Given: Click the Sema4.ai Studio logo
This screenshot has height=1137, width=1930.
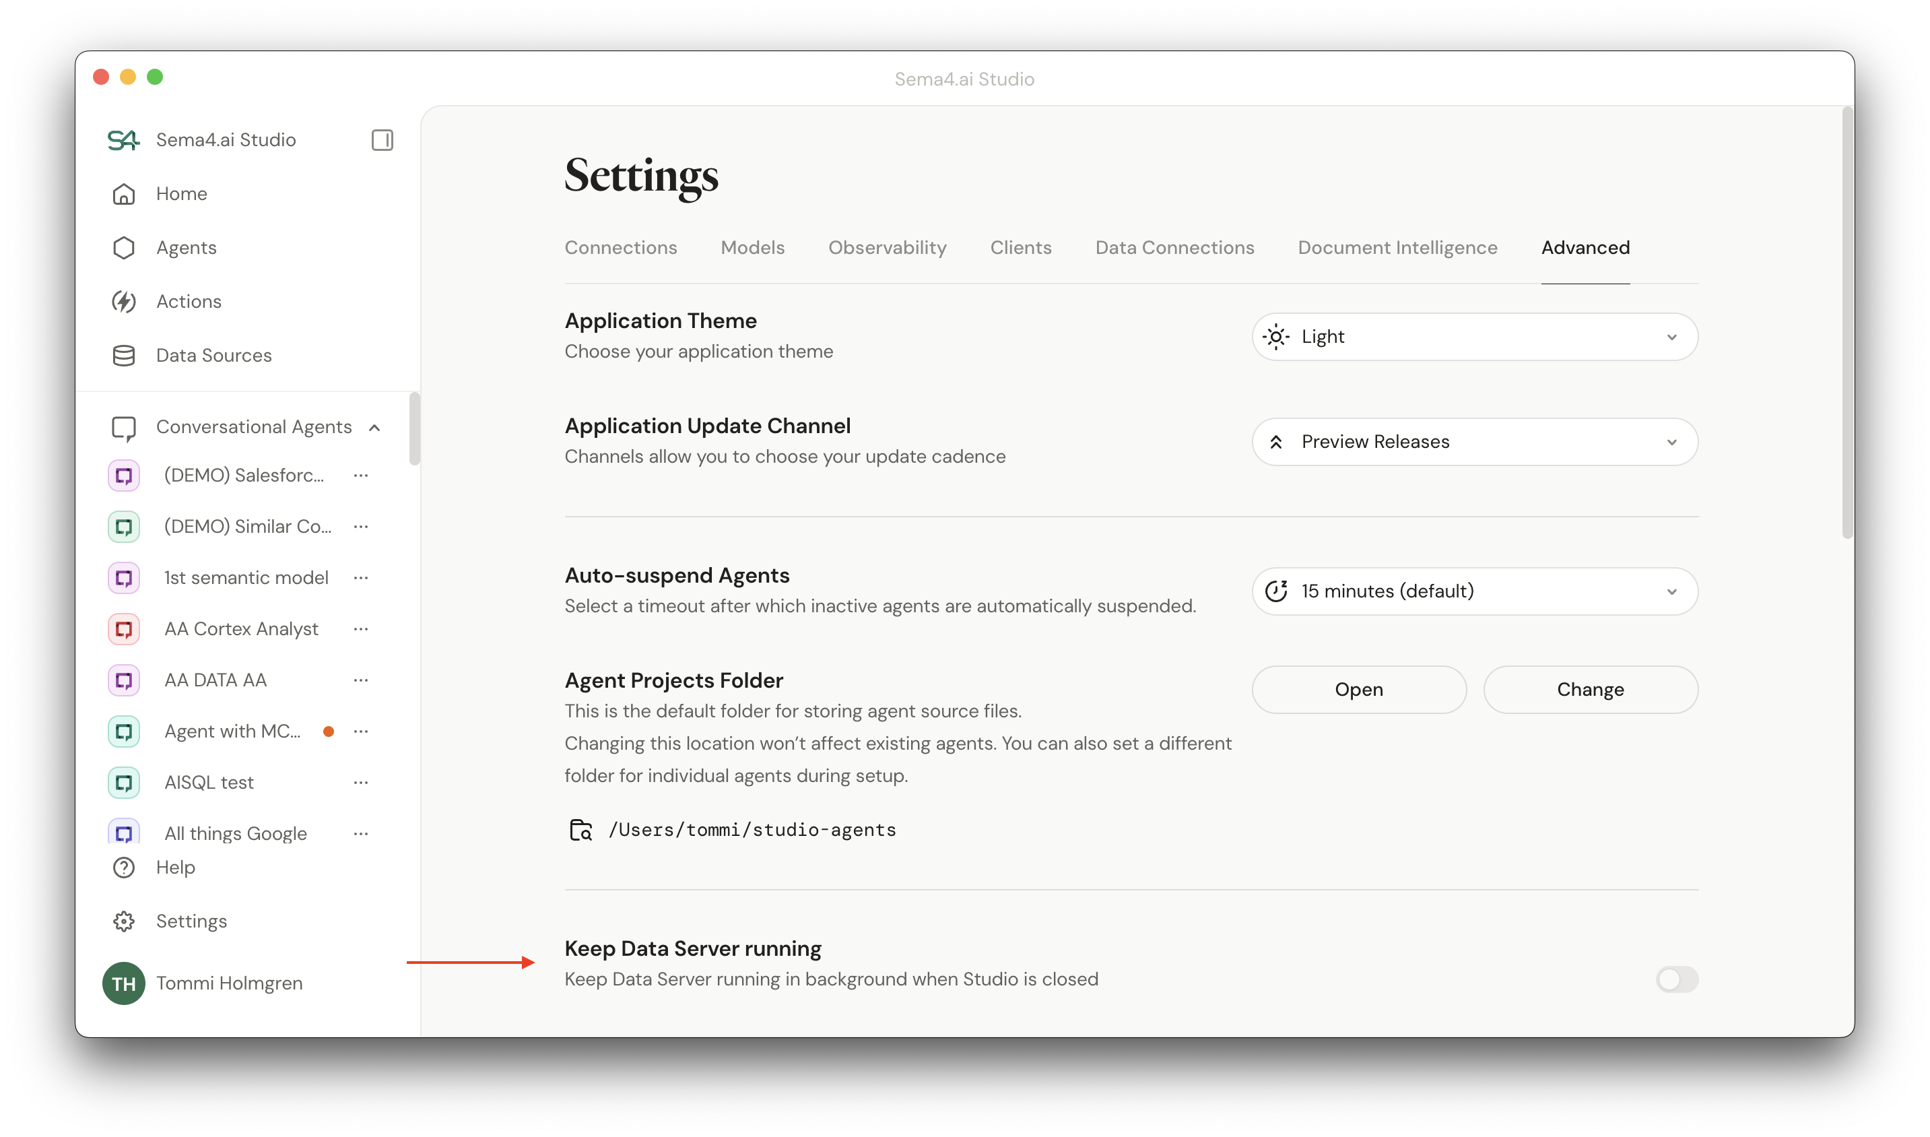Looking at the screenshot, I should coord(123,139).
